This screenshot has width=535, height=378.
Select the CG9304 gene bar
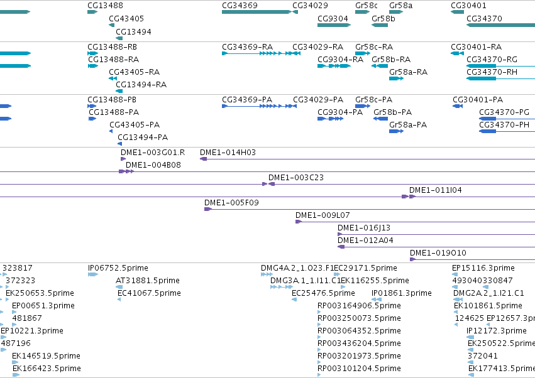[334, 25]
